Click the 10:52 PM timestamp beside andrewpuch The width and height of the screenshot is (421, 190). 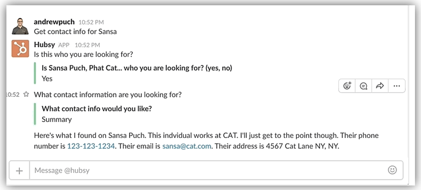[91, 23]
